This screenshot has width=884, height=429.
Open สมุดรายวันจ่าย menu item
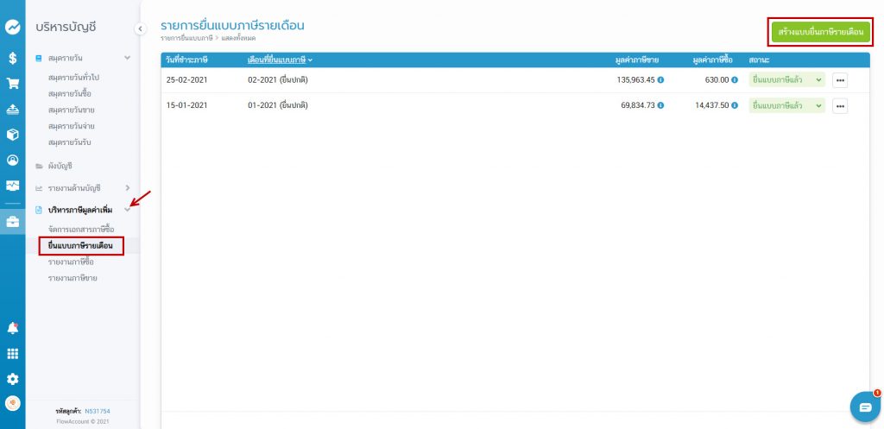pyautogui.click(x=71, y=126)
